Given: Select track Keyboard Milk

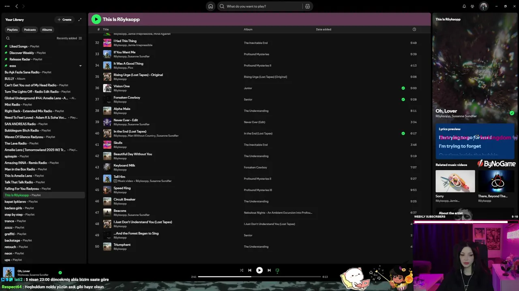Looking at the screenshot, I should pos(124,165).
